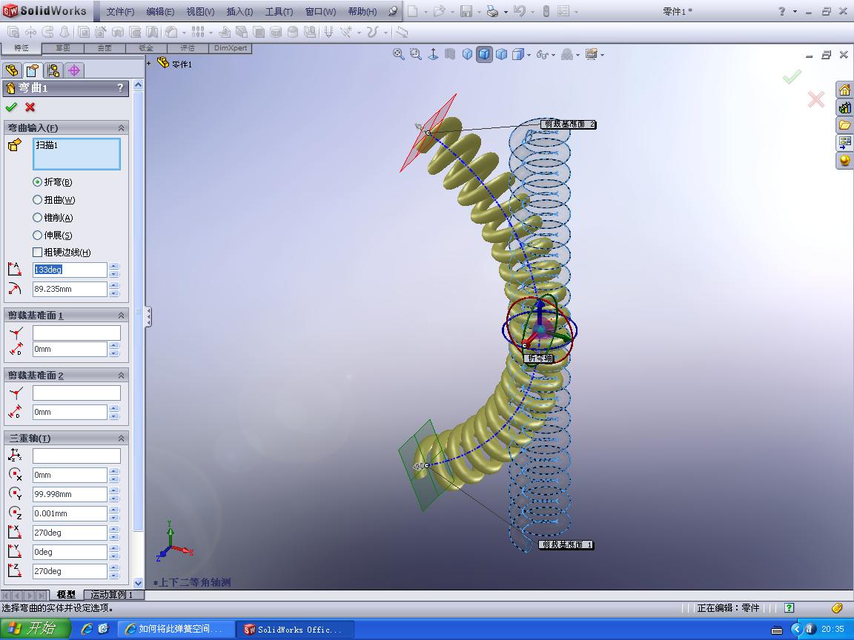This screenshot has height=640, width=854.
Task: Click the view orientation normal-to icon
Action: (x=433, y=54)
